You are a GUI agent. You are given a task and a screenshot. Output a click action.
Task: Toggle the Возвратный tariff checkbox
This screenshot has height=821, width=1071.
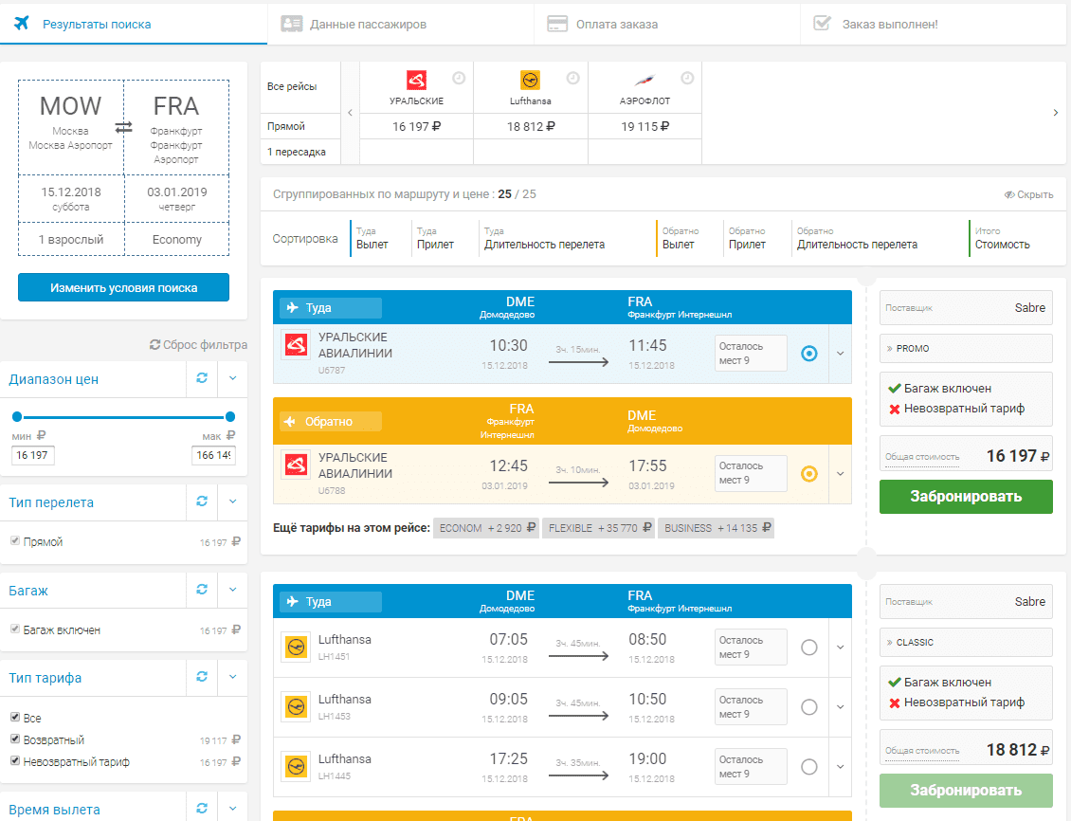(x=15, y=739)
